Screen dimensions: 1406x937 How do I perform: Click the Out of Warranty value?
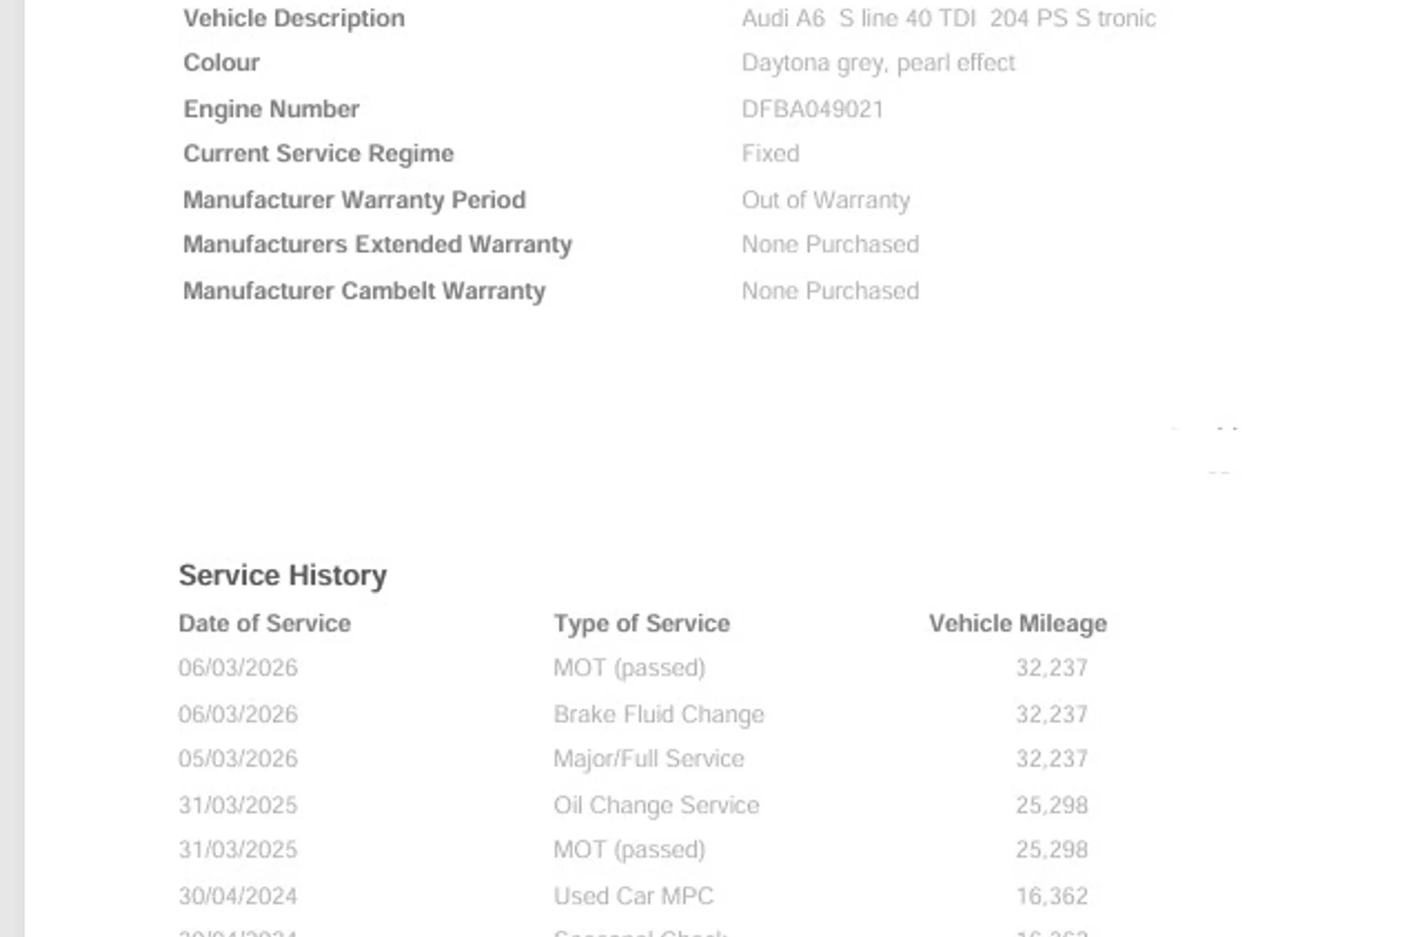pos(825,200)
